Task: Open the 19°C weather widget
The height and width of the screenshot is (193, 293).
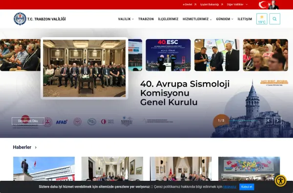Action: point(262,19)
